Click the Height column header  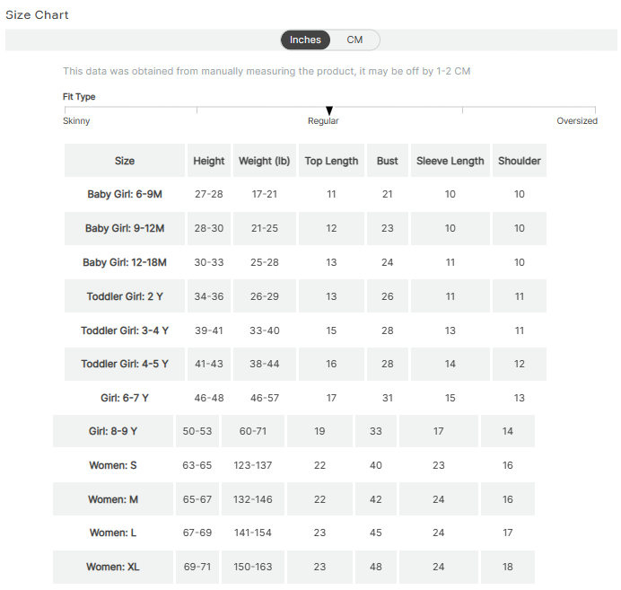(x=208, y=162)
